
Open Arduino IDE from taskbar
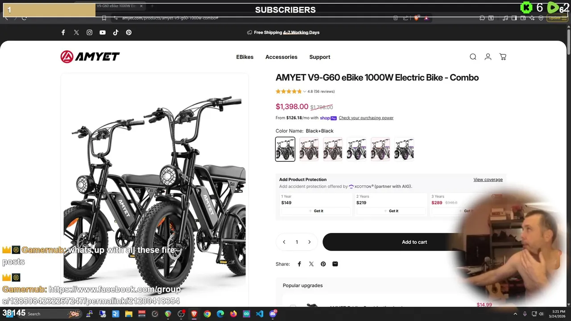tap(247, 314)
